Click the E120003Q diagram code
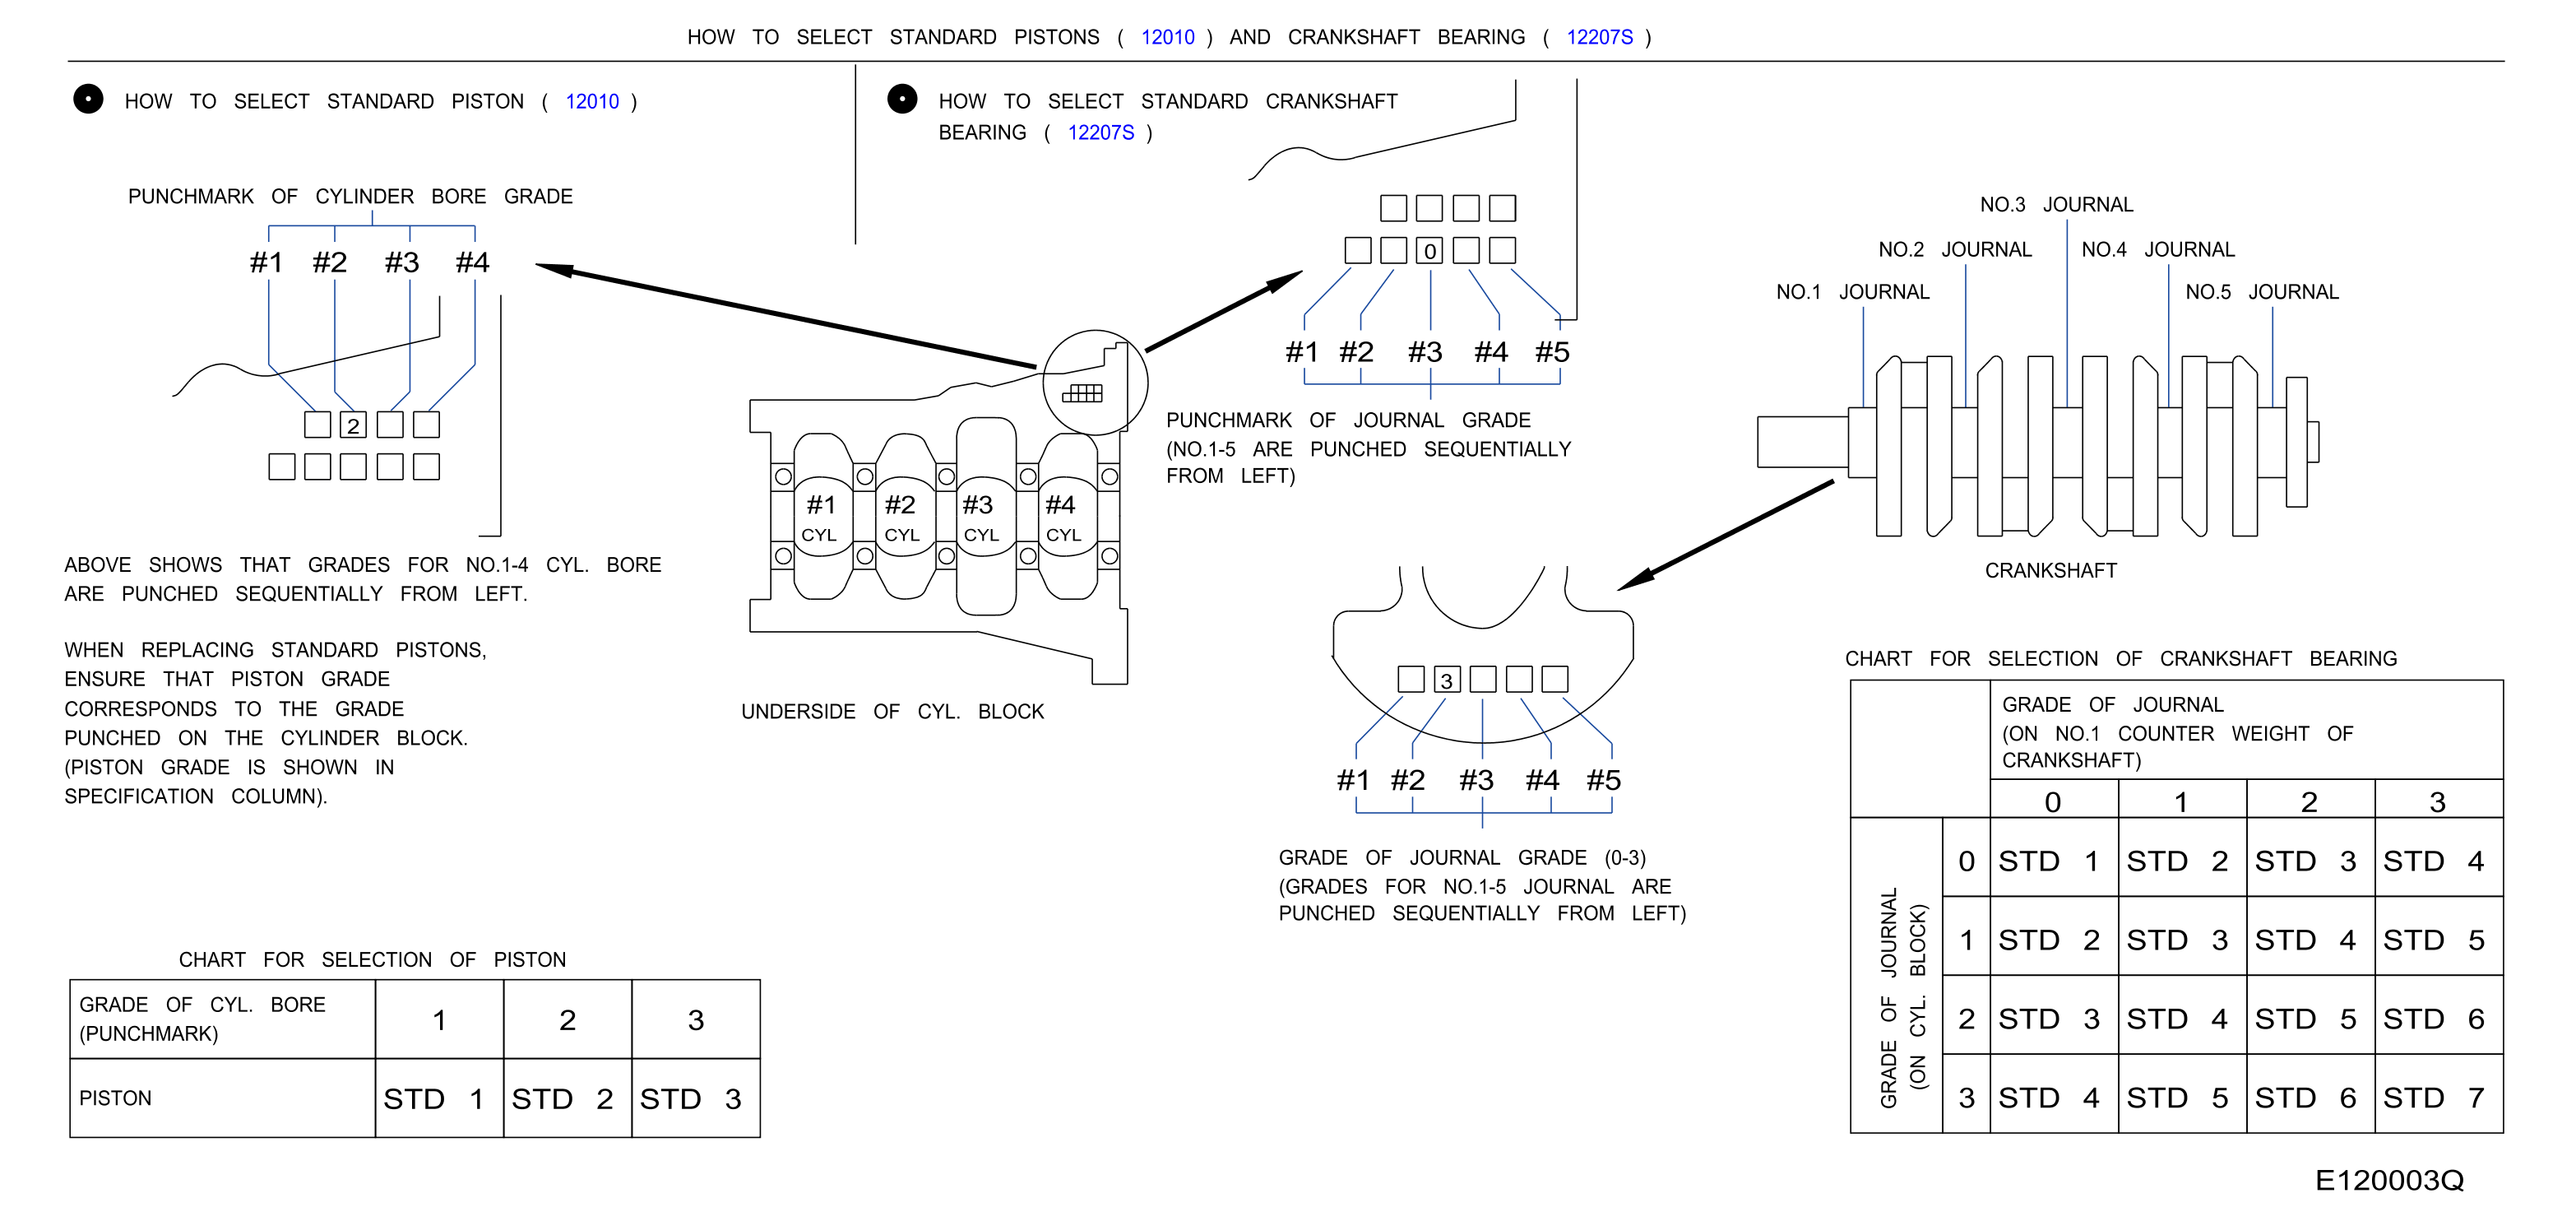 coord(2389,1180)
